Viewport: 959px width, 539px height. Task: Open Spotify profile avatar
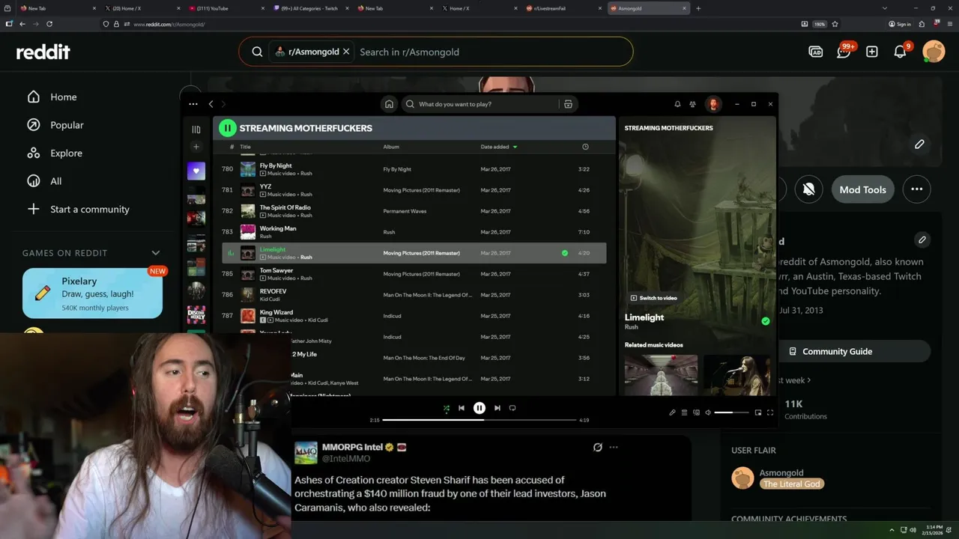(713, 104)
